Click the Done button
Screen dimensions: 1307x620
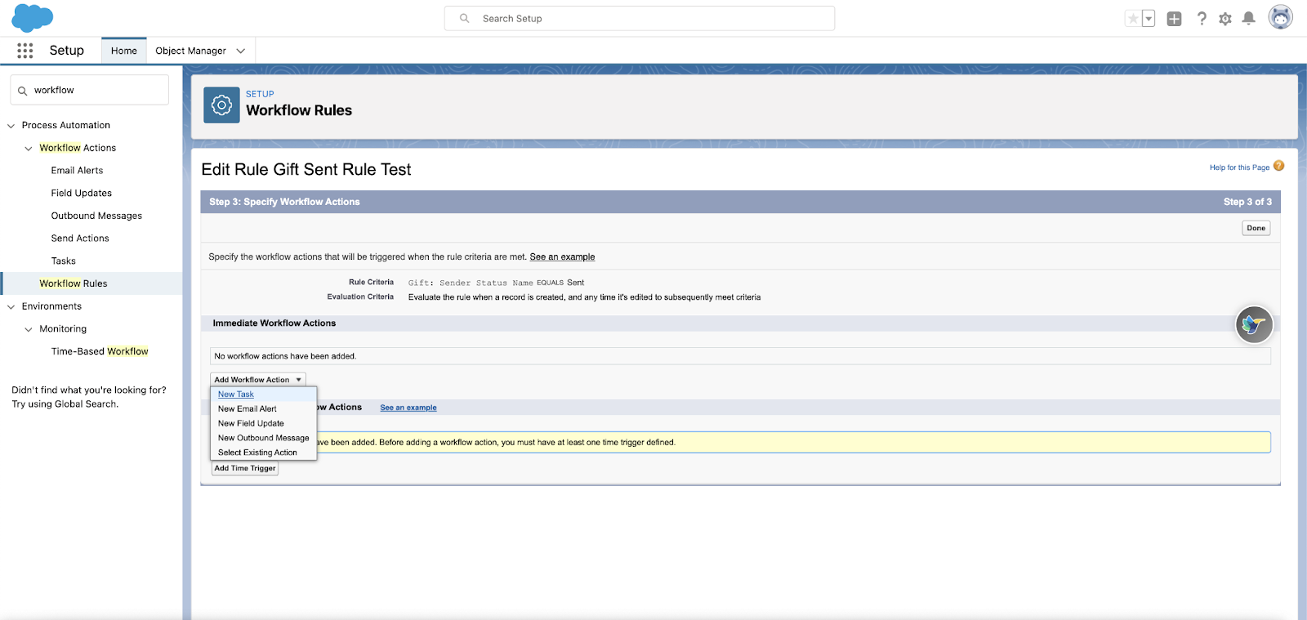1256,228
